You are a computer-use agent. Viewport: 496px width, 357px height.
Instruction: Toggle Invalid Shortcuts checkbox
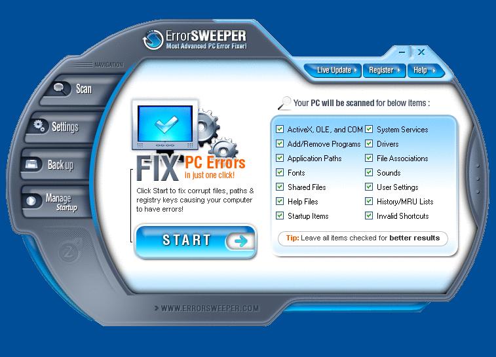pyautogui.click(x=369, y=216)
